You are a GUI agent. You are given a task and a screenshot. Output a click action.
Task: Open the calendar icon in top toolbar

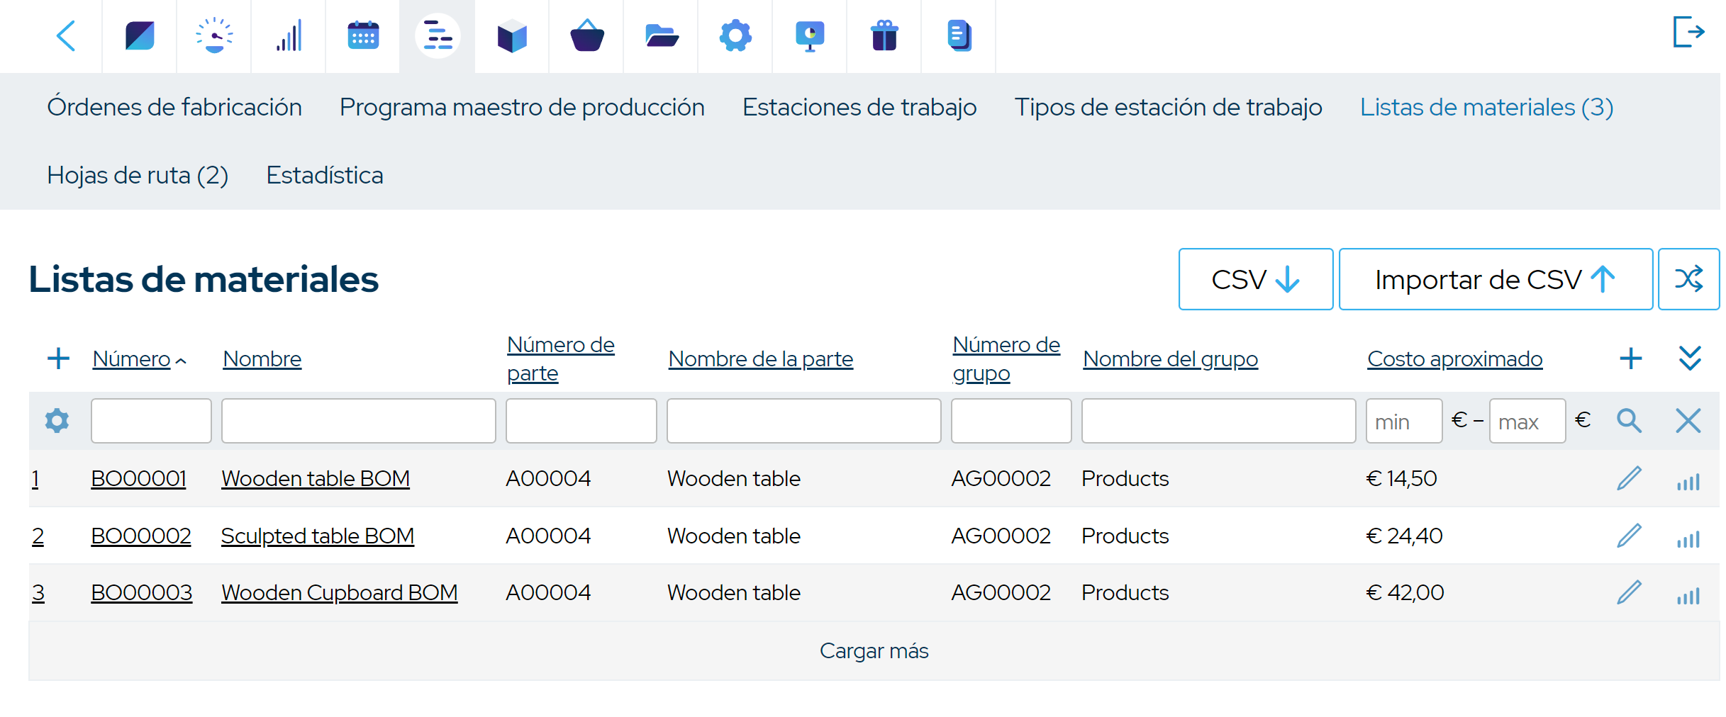tap(363, 35)
